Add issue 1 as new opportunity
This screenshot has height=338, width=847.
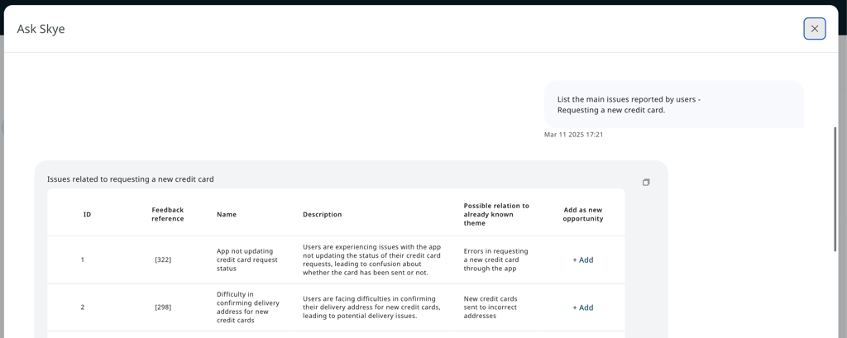582,259
